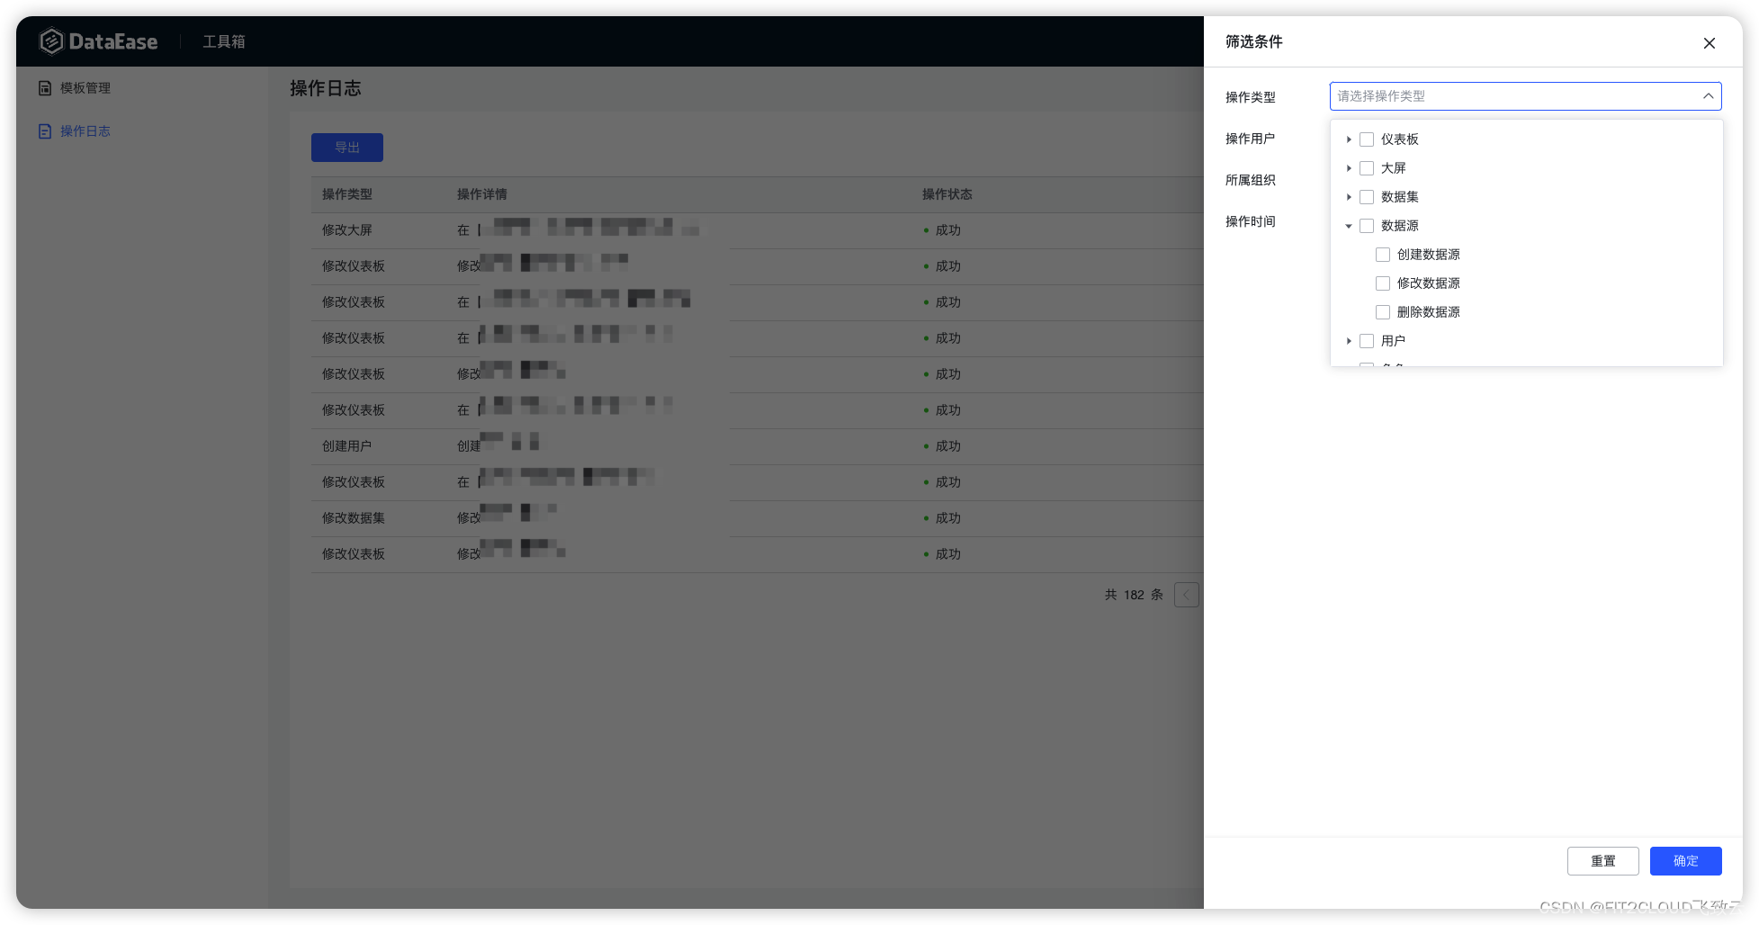Select 模板管理 in the sidebar

coord(85,88)
